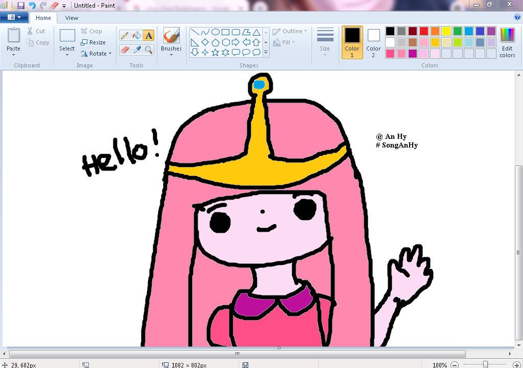
Task: Choose the Right arrow shape
Action: [x=236, y=42]
